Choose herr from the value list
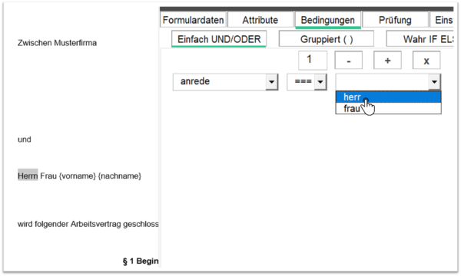 388,97
